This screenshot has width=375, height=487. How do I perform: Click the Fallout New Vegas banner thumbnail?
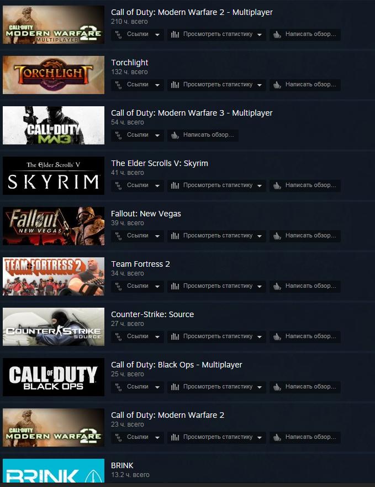pos(54,226)
